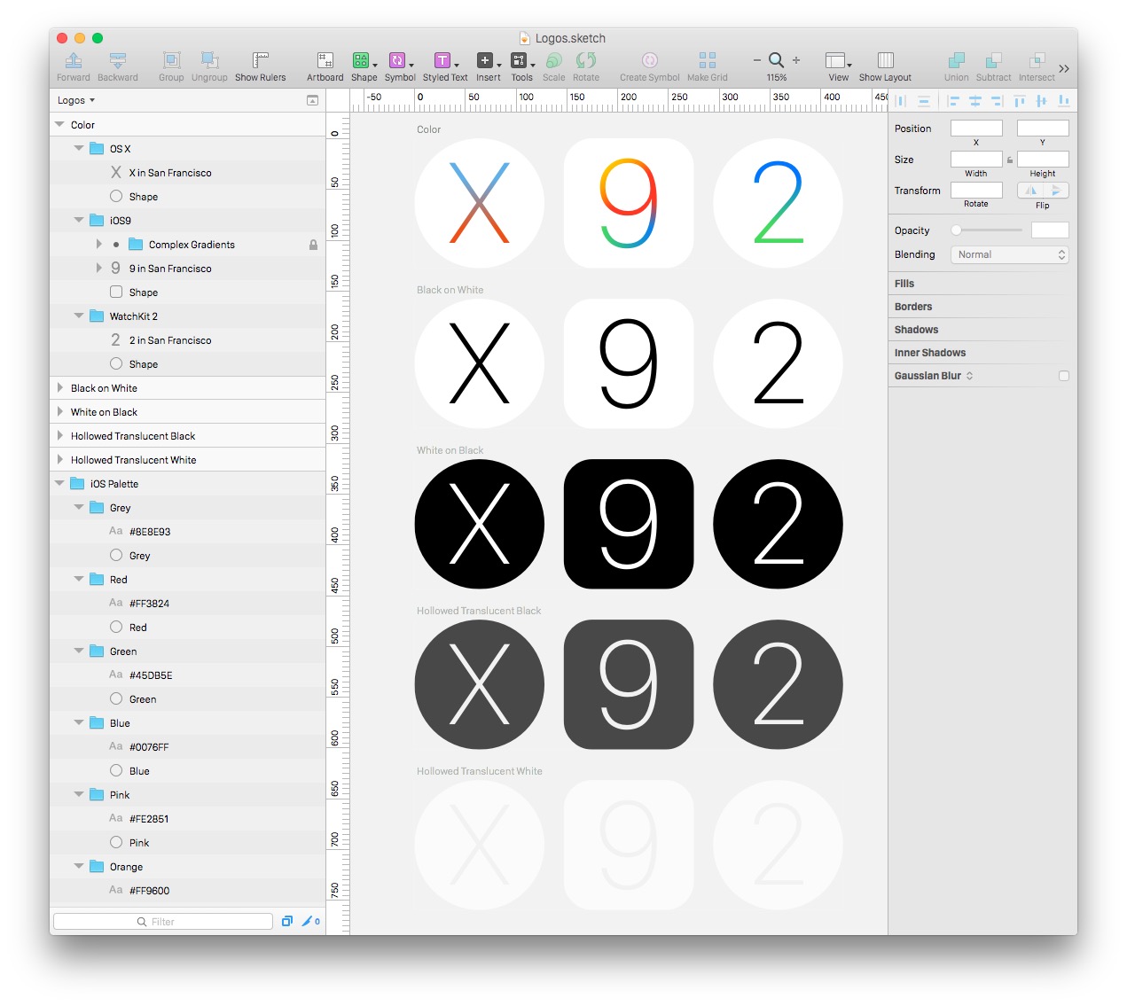Select the '#0076FF' text layer

click(187, 747)
